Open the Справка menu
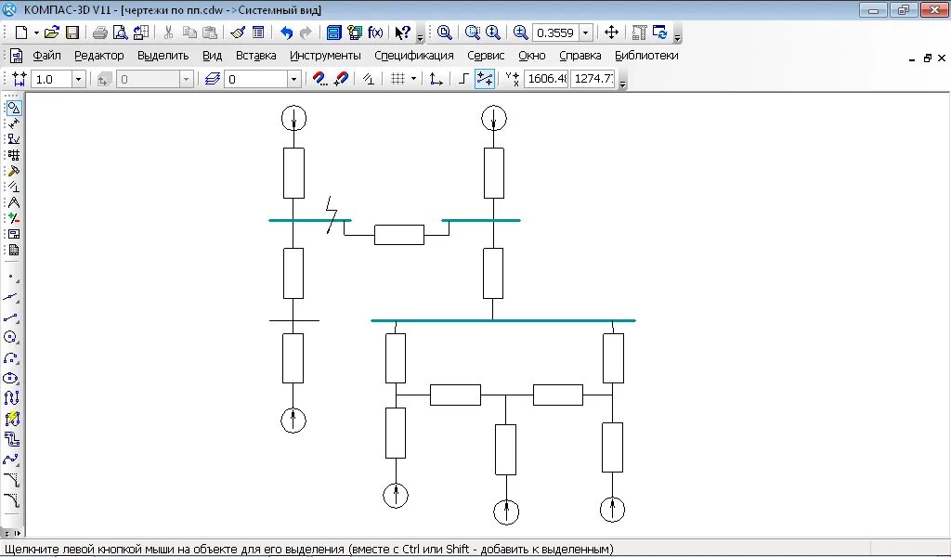951x557 pixels. point(580,55)
